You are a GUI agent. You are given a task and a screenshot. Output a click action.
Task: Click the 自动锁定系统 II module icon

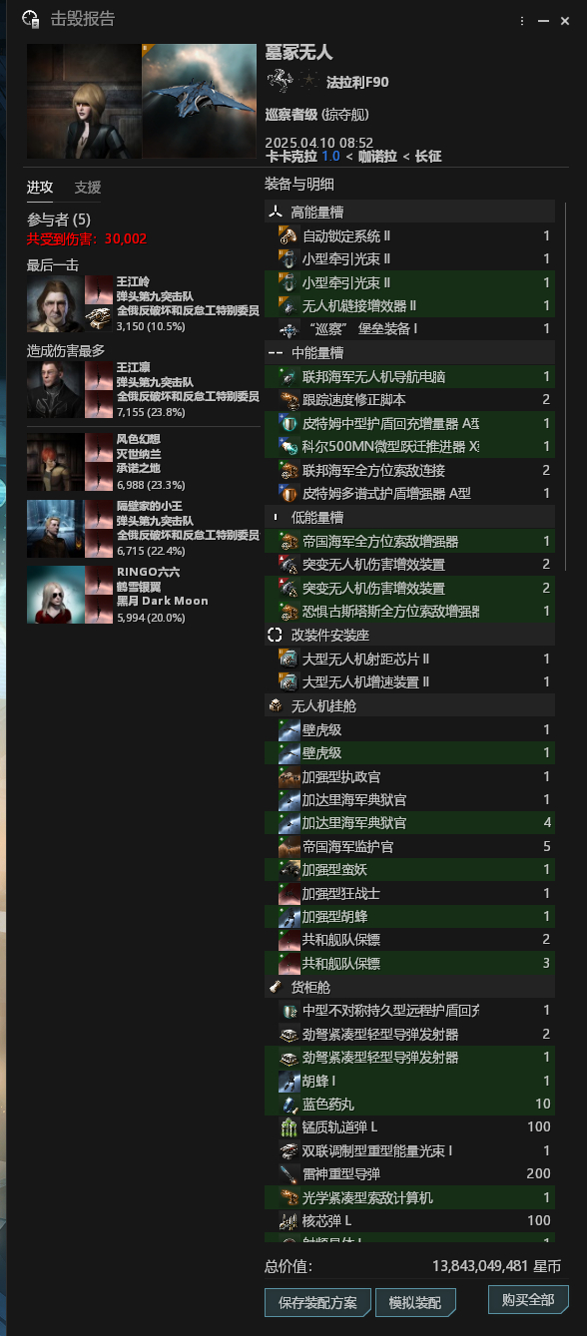click(288, 236)
